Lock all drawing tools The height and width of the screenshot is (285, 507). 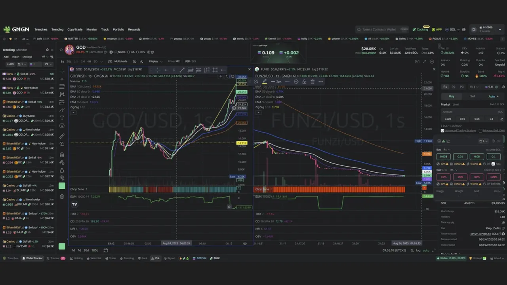[62, 170]
